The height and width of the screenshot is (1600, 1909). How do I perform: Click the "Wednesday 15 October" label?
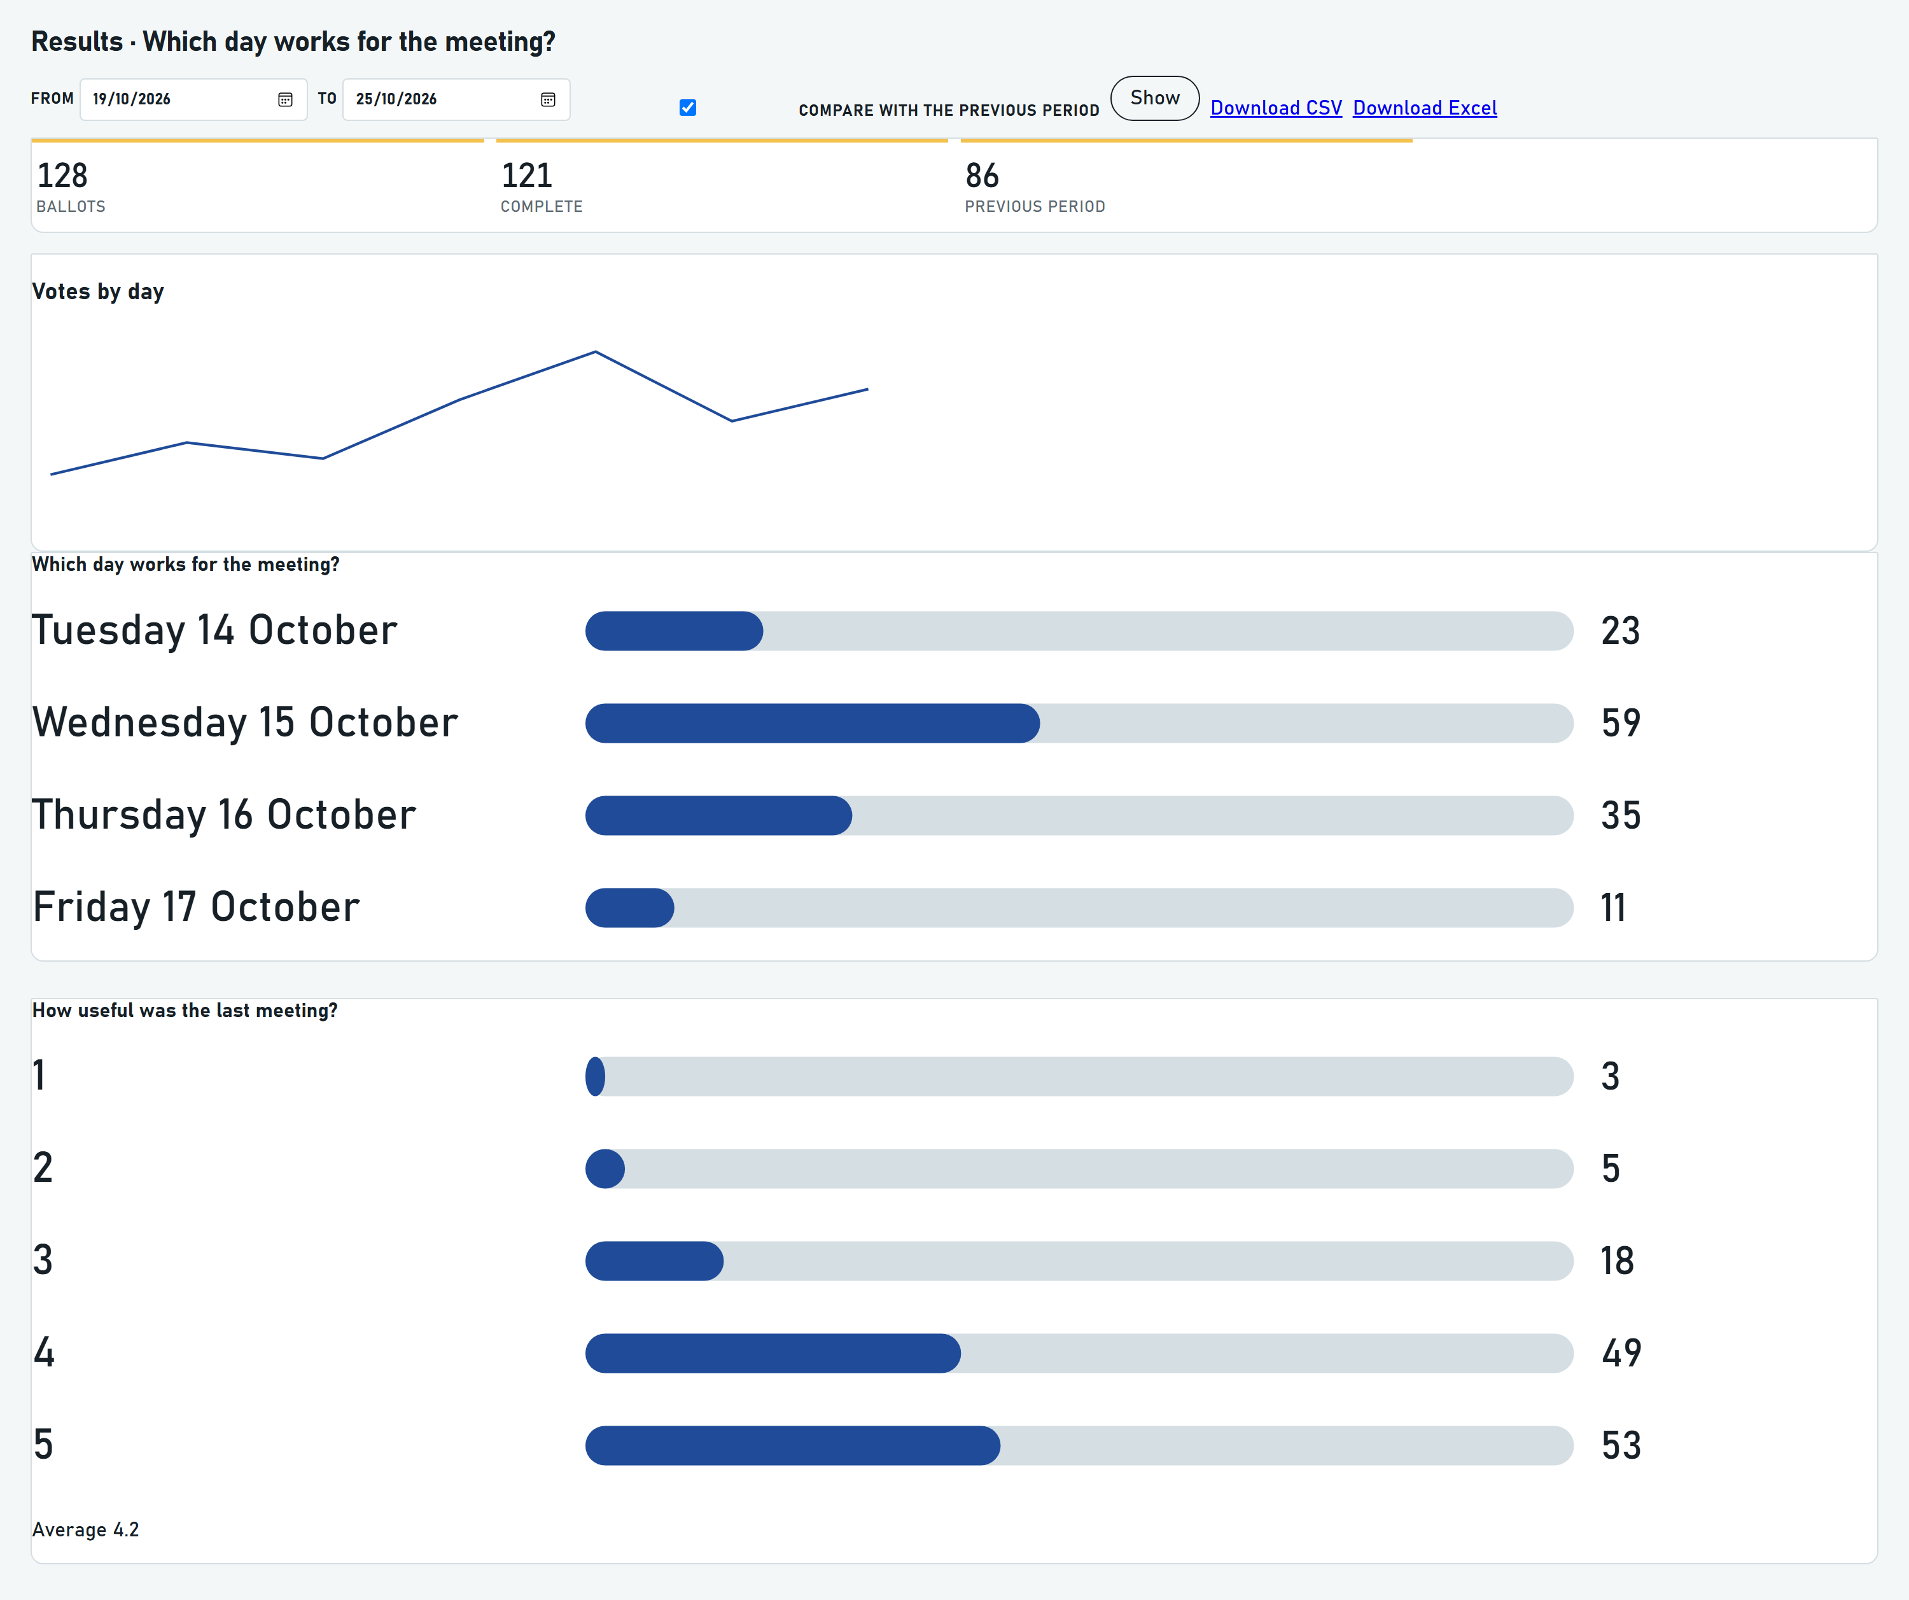click(x=246, y=723)
